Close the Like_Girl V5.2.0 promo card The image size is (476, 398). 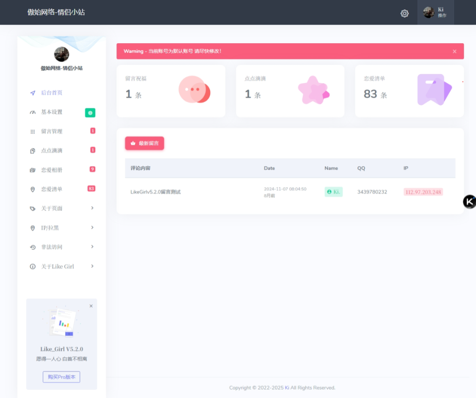(x=91, y=306)
